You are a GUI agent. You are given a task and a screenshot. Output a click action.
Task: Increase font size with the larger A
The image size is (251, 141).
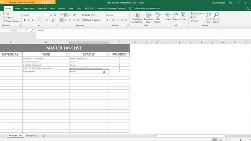tap(51, 15)
